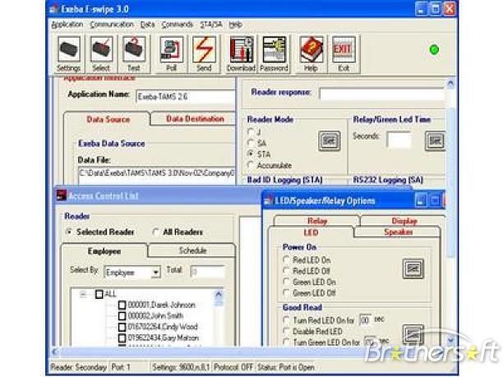
Task: Switch to the Data Destination tab
Action: [x=195, y=119]
